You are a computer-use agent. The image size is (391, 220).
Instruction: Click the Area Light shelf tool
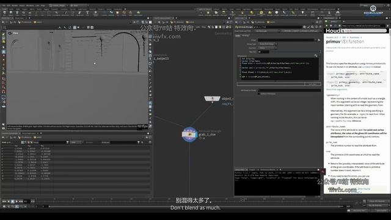(224, 13)
